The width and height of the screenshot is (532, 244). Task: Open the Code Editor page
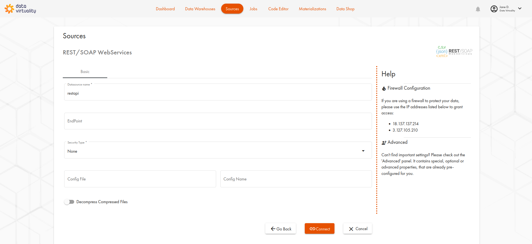coord(278,9)
